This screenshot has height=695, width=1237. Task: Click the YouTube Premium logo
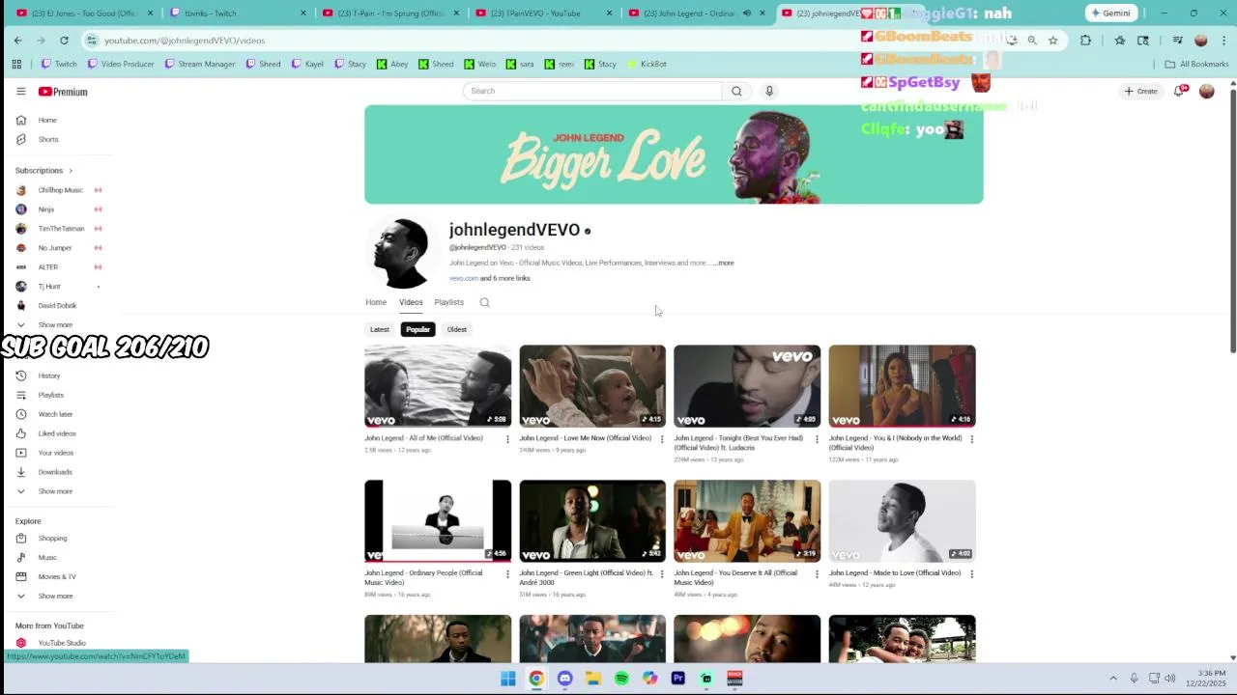pyautogui.click(x=63, y=92)
